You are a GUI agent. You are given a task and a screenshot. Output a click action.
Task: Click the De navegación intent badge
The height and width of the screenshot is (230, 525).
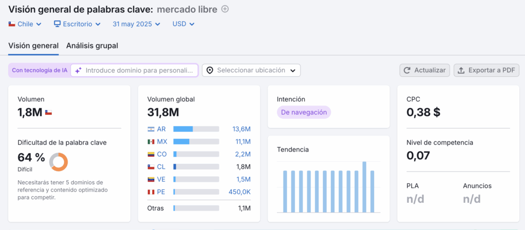pos(304,112)
